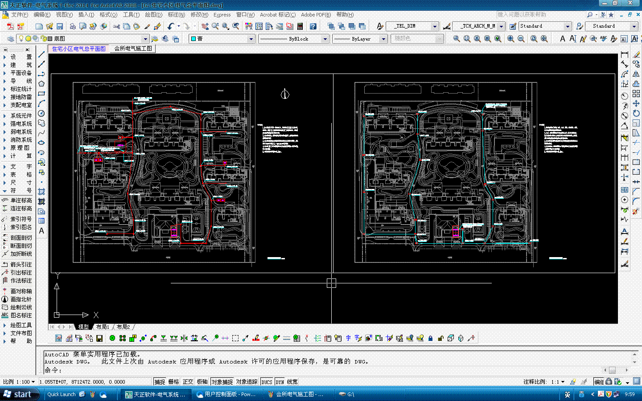This screenshot has height=401, width=642.
Task: Click the Hatch draw tool icon
Action: tap(41, 192)
